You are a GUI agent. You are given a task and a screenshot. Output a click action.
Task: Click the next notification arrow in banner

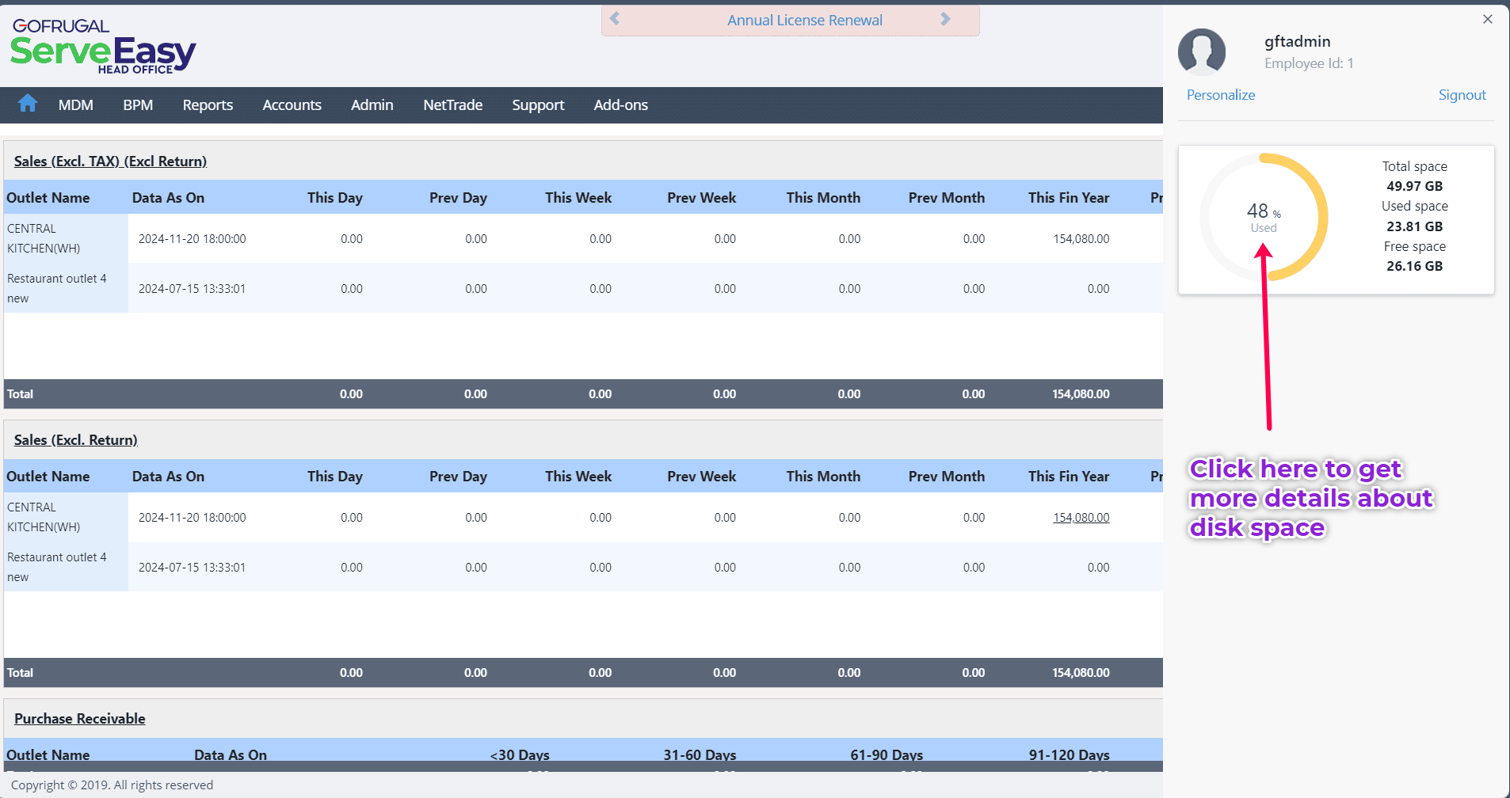click(945, 19)
